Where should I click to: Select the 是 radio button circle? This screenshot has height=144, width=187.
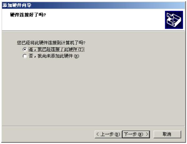click(x=25, y=49)
